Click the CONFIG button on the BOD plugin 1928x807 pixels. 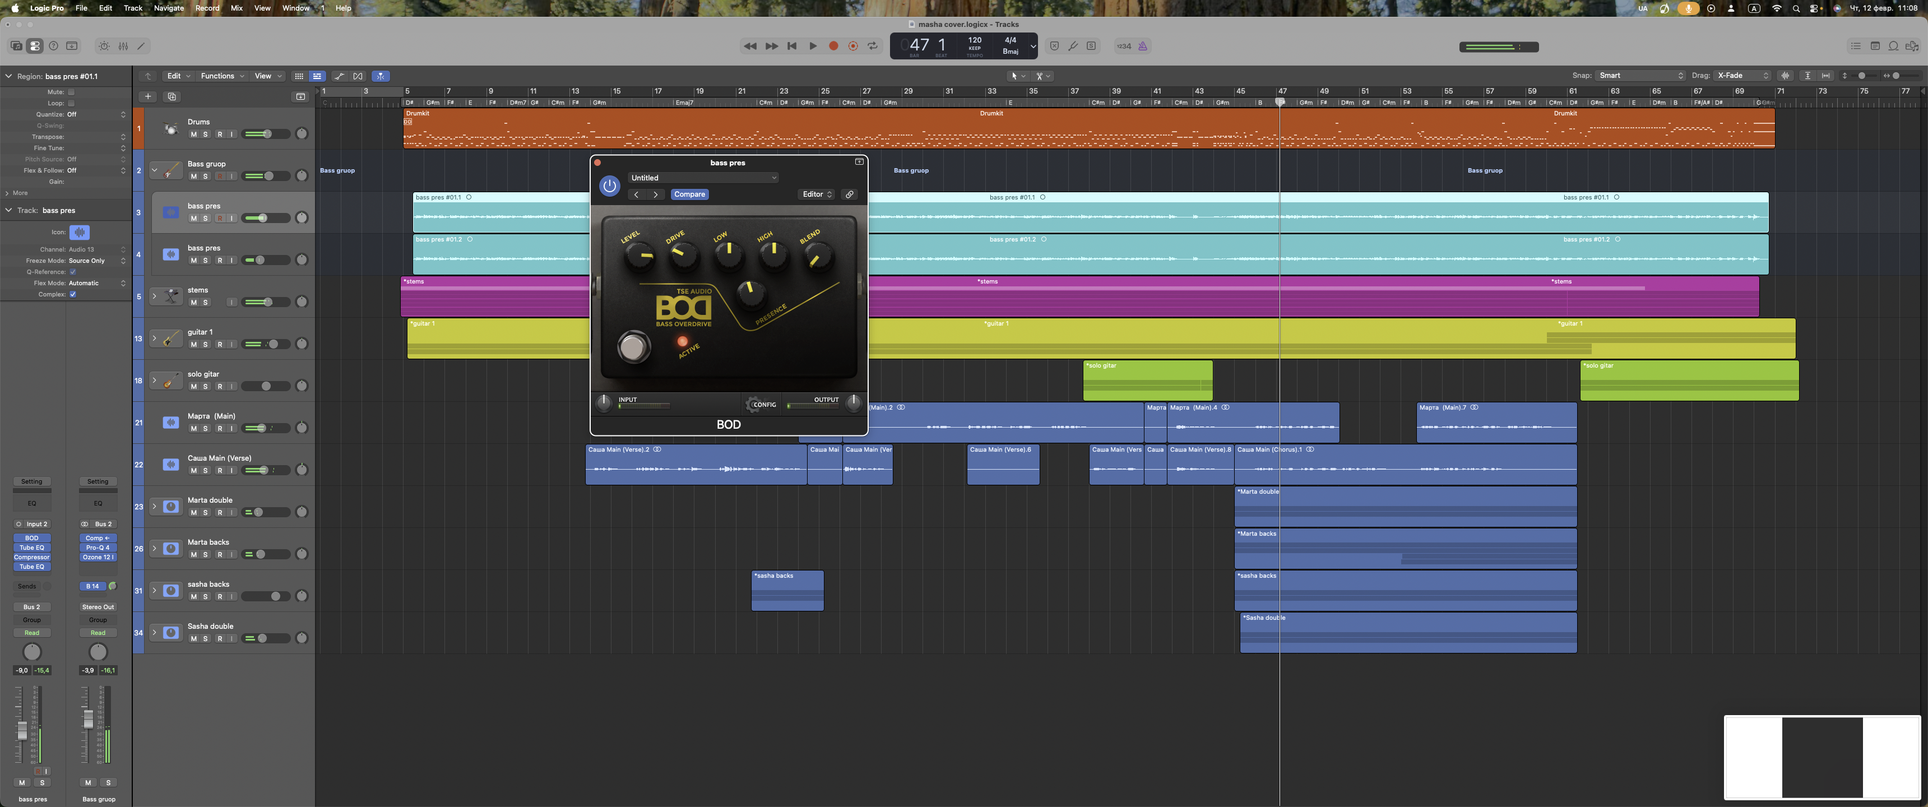(762, 405)
